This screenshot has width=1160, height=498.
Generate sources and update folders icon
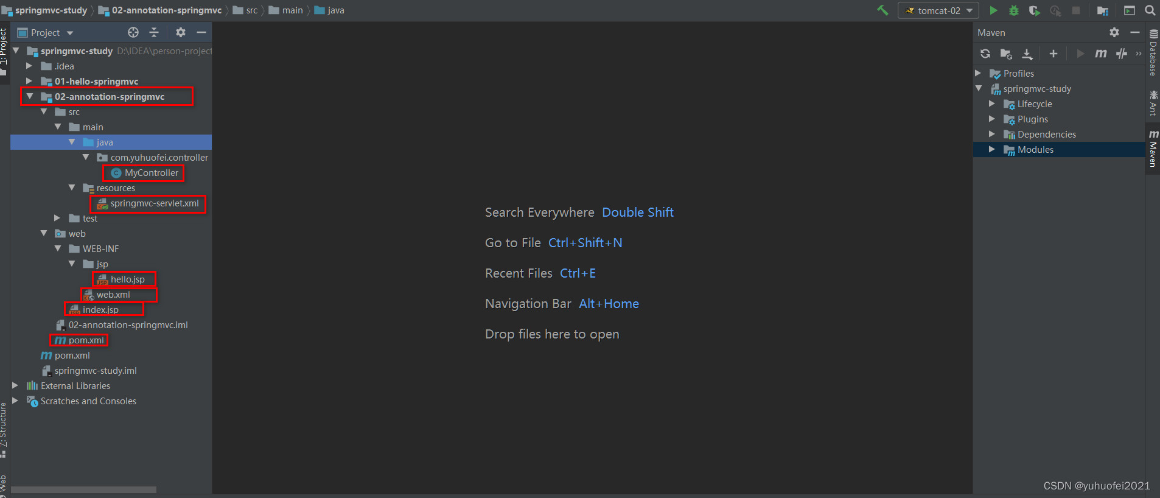(1006, 54)
